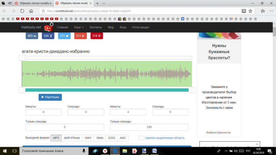Open the VK favorite in favorites bar

(183, 19)
